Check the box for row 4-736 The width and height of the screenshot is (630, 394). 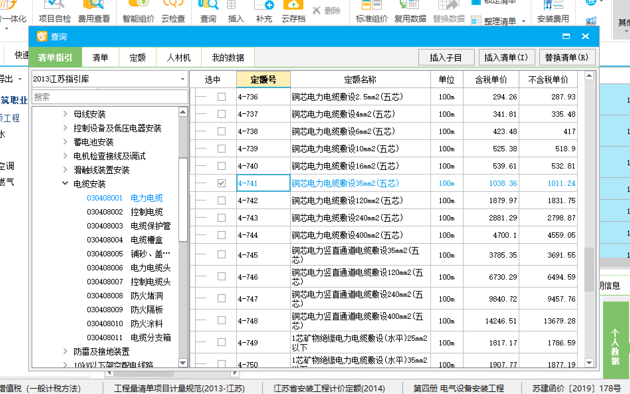pyautogui.click(x=221, y=97)
